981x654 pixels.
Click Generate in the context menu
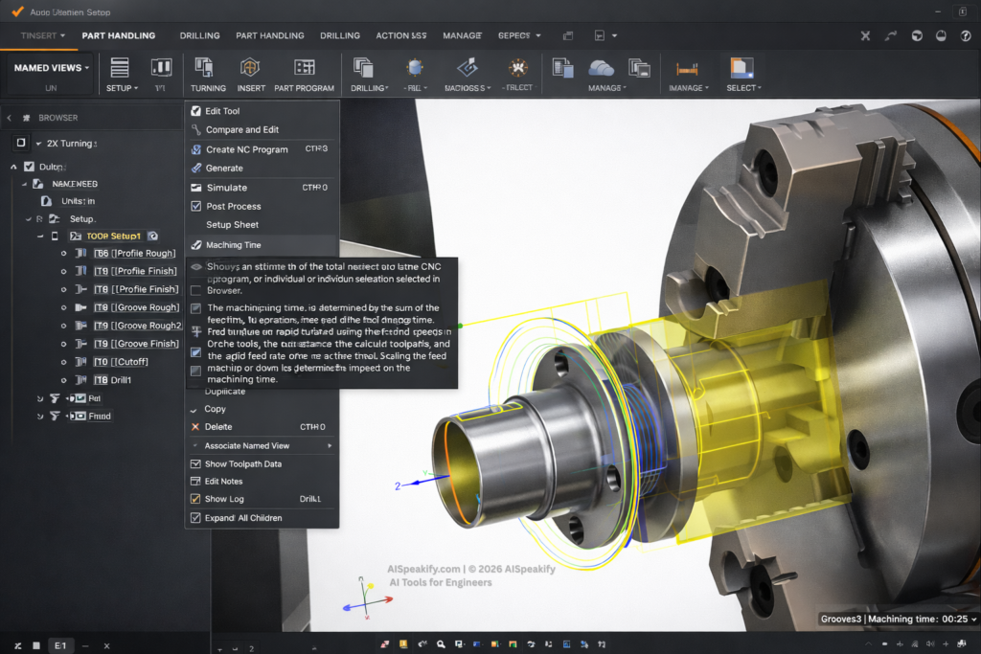(227, 167)
